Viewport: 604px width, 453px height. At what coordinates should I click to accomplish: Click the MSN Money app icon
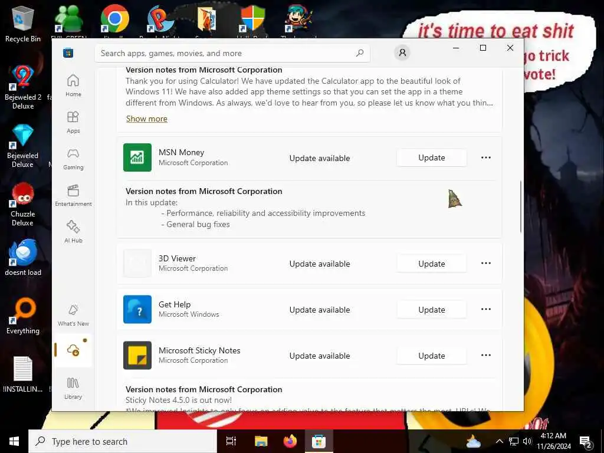(137, 157)
